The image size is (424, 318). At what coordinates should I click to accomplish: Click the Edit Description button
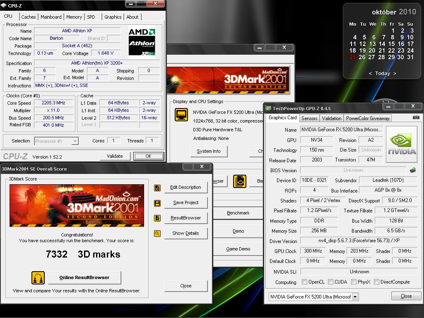pos(186,187)
